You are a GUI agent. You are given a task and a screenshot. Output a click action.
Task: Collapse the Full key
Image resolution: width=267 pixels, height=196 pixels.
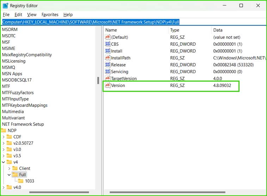[x=9, y=175]
